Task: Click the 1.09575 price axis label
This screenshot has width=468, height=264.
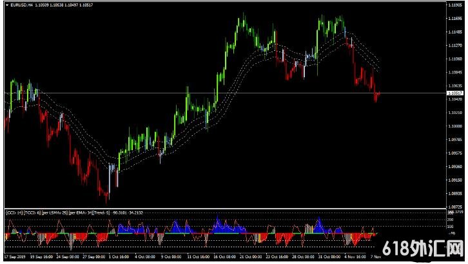Action: (455, 153)
